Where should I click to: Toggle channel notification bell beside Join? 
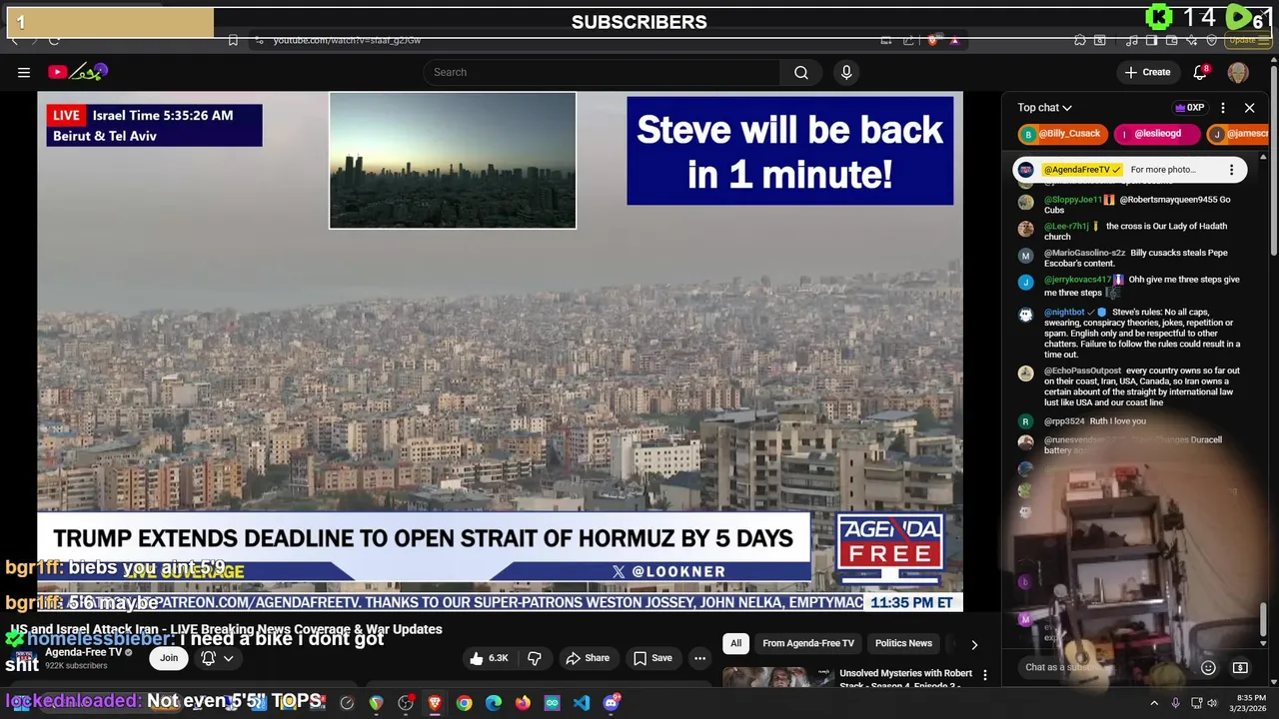208,658
